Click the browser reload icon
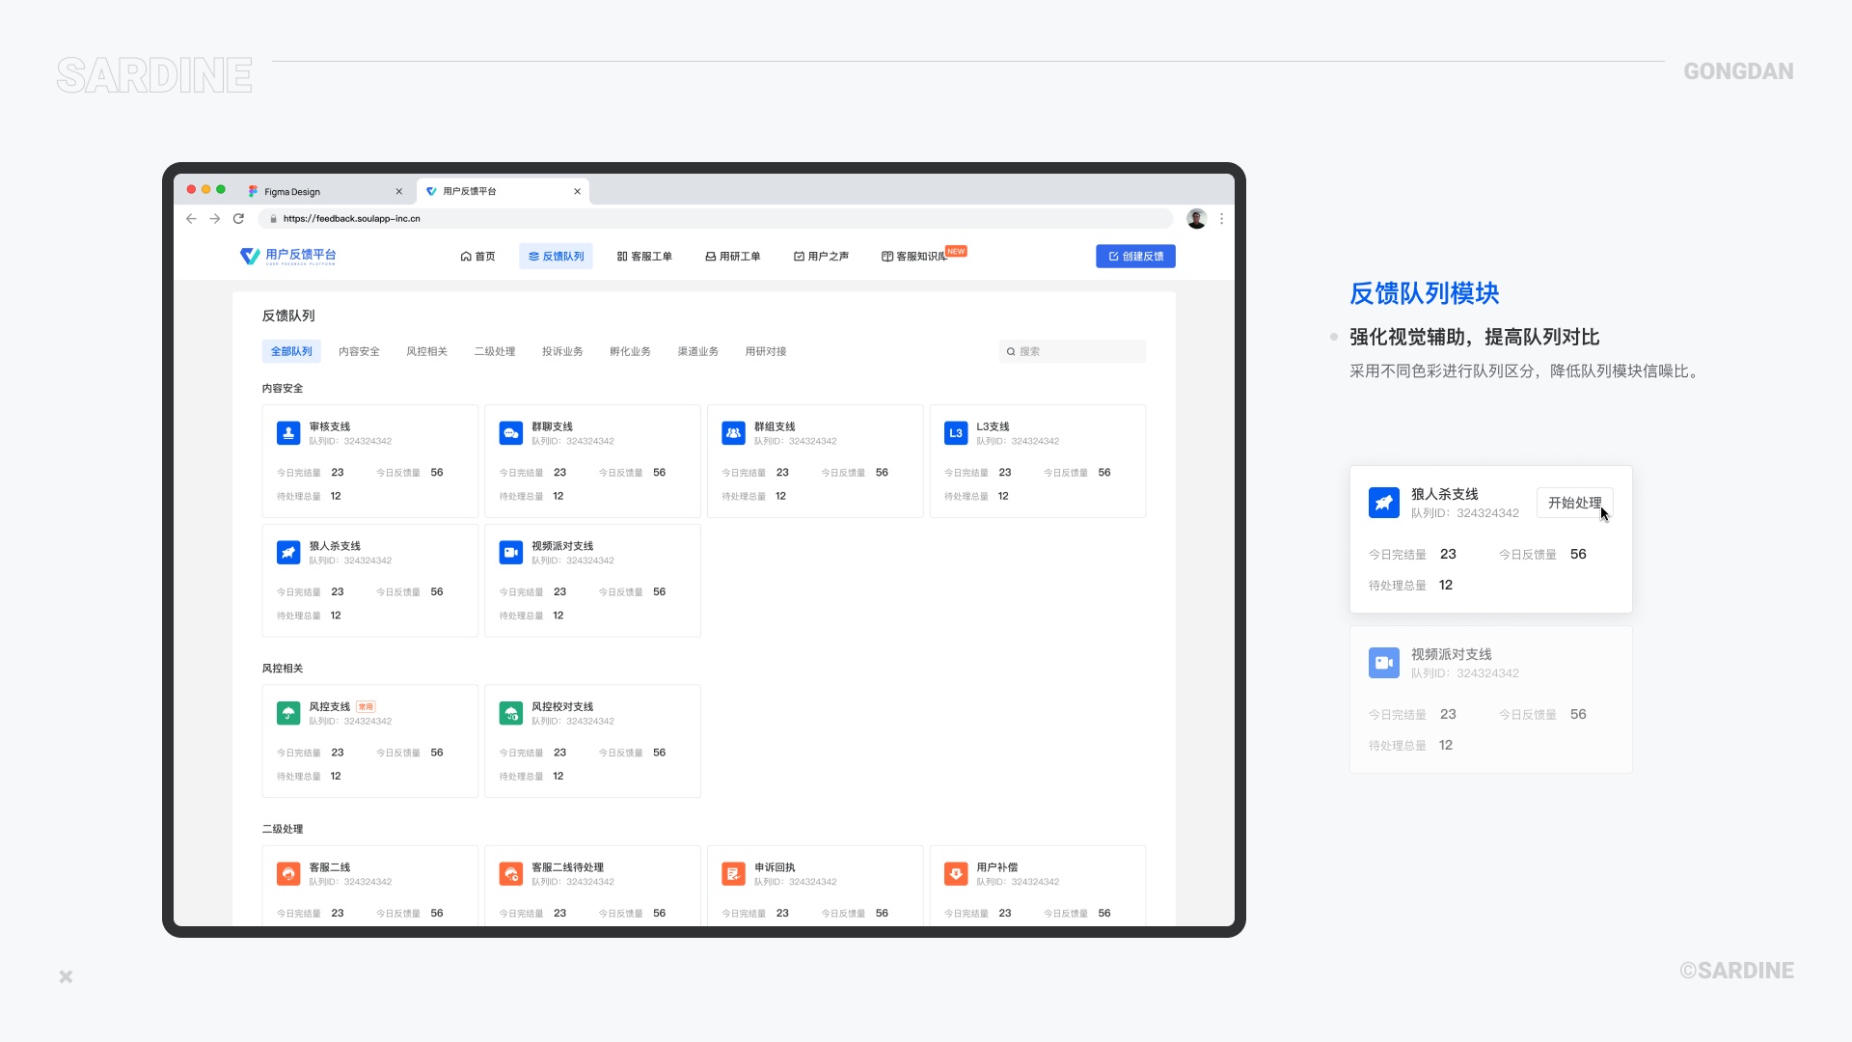 [x=238, y=219]
